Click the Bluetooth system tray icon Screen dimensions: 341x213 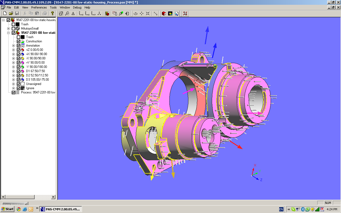303,209
